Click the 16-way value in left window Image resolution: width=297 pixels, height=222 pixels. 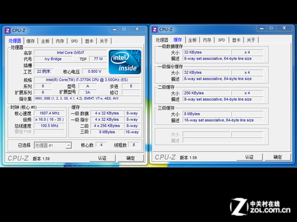tap(132, 132)
